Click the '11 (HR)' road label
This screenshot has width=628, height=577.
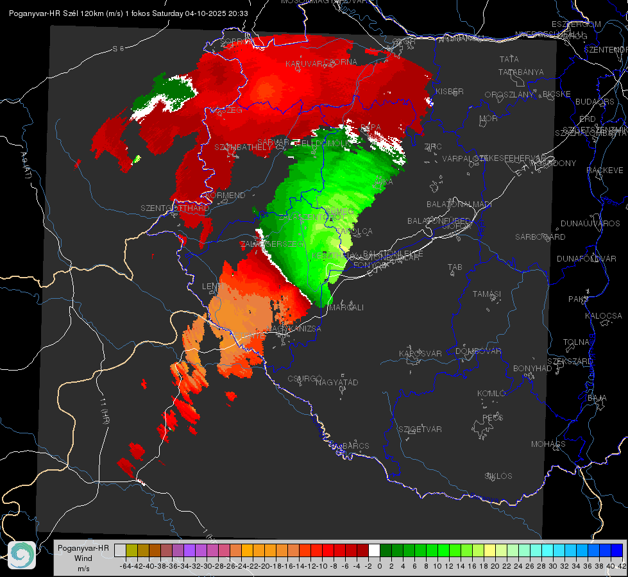(104, 412)
